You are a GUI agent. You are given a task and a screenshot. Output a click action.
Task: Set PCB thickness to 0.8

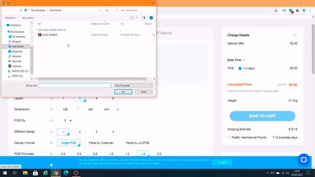point(95,154)
